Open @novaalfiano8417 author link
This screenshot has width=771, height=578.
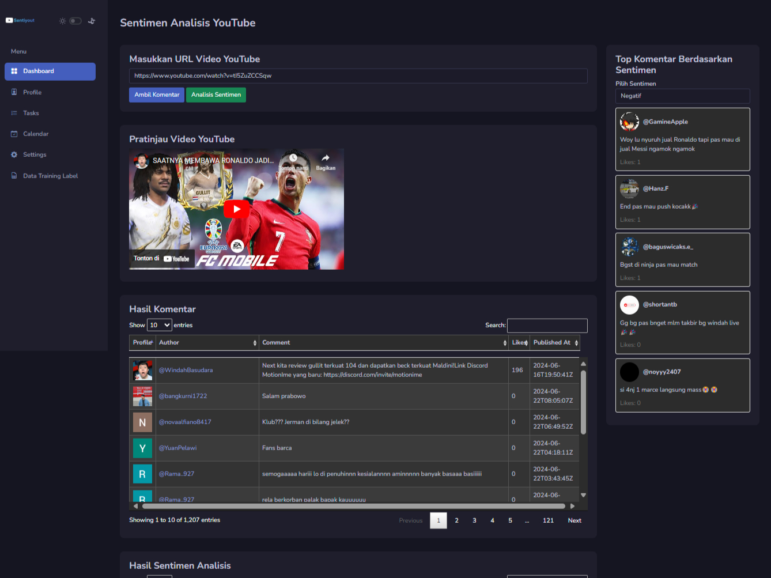coord(185,422)
